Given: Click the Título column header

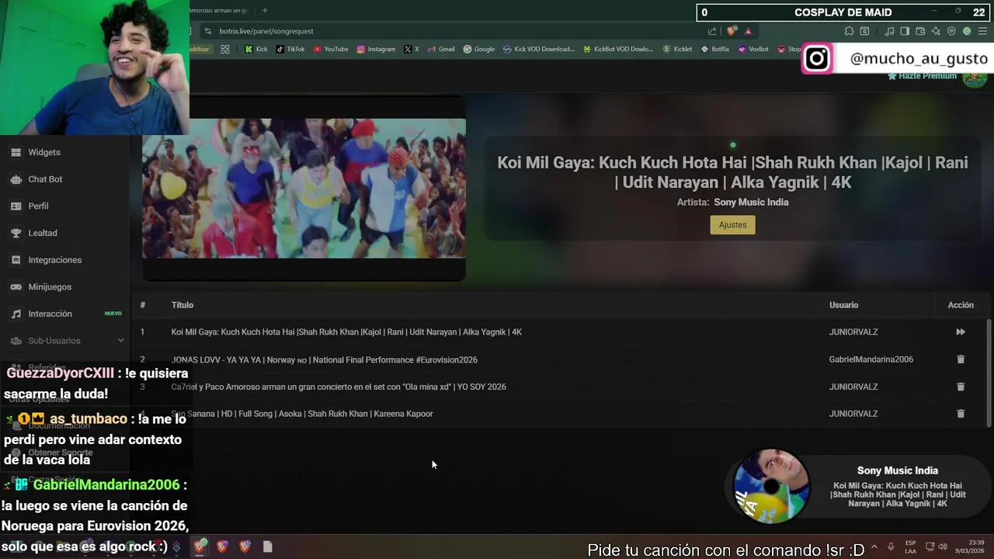Looking at the screenshot, I should [182, 305].
